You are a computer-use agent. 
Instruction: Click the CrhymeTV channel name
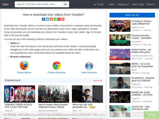click(135, 99)
